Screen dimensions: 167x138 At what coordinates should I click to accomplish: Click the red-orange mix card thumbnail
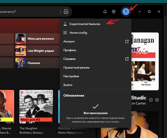point(7,107)
